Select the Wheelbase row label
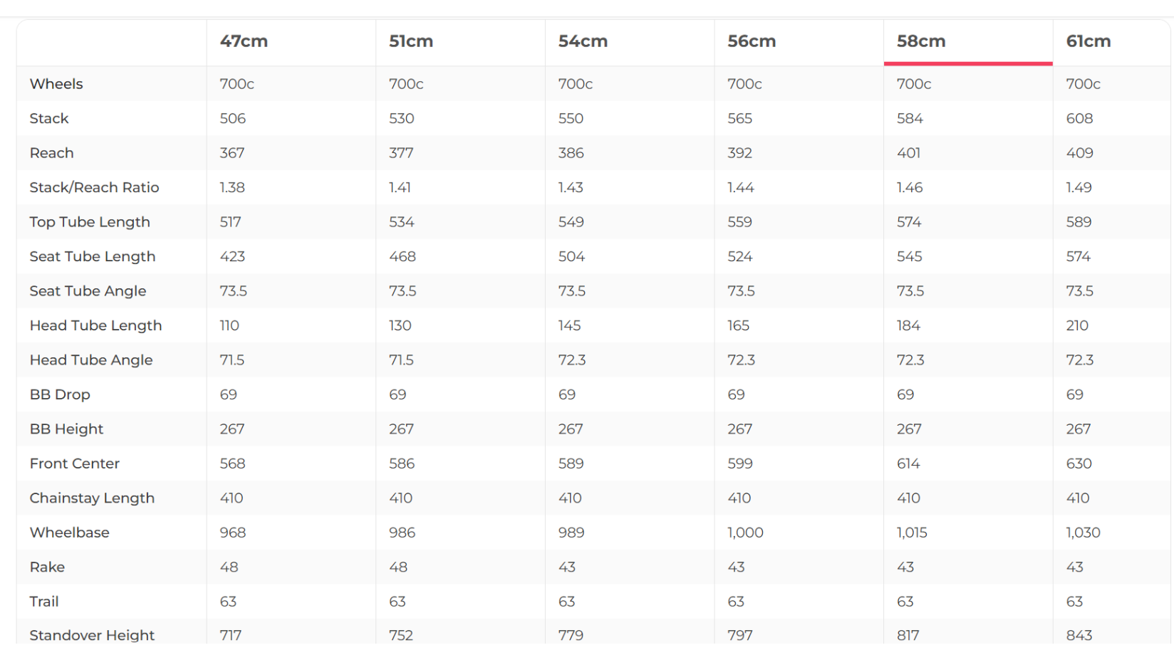Screen dimensions: 1174x660 (69, 533)
